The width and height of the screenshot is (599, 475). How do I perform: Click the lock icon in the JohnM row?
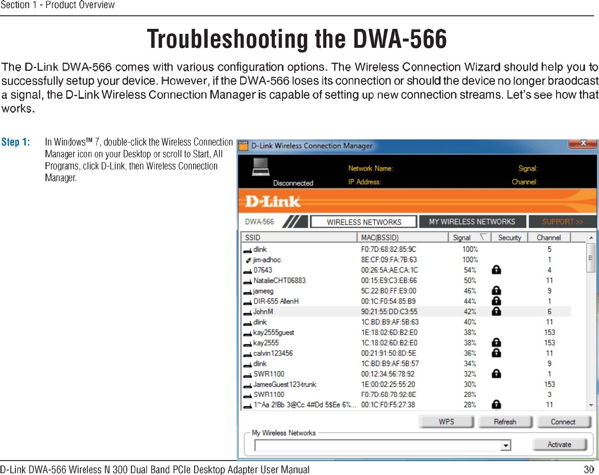pyautogui.click(x=496, y=311)
